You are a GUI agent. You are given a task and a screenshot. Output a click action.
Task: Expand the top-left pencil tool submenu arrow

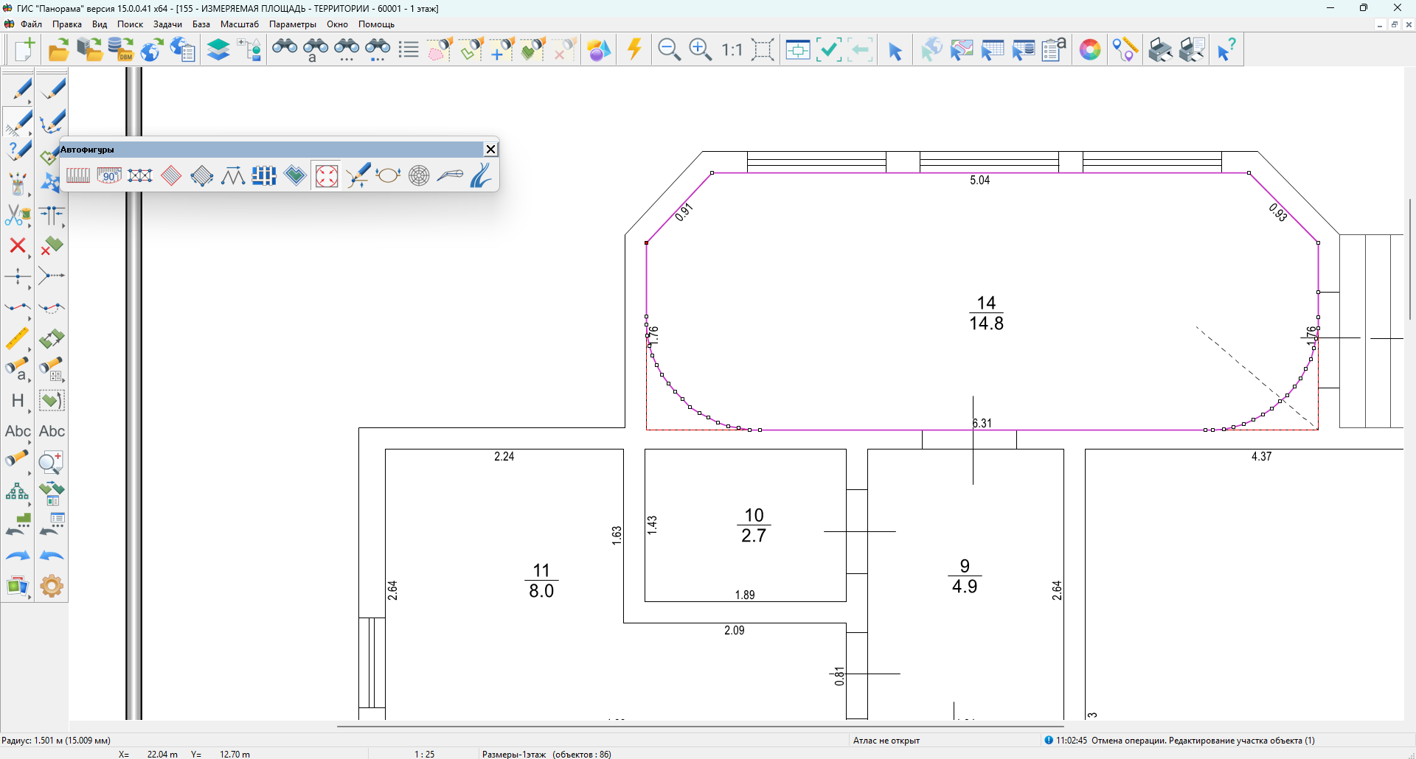[x=29, y=102]
